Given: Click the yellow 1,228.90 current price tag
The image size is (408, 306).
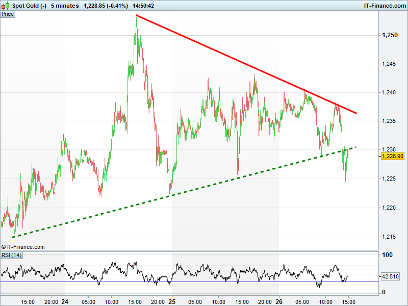Looking at the screenshot, I should point(392,157).
